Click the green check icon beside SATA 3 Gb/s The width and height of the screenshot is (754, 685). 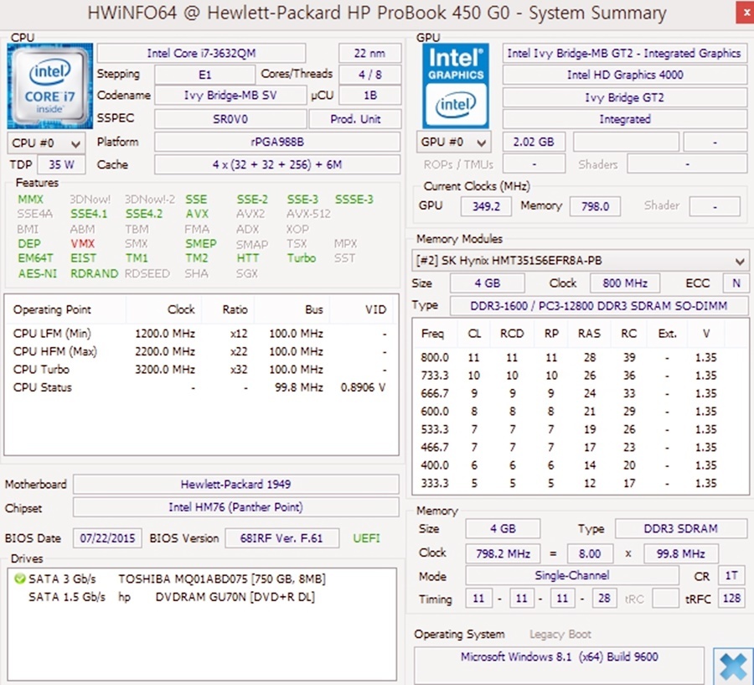19,579
